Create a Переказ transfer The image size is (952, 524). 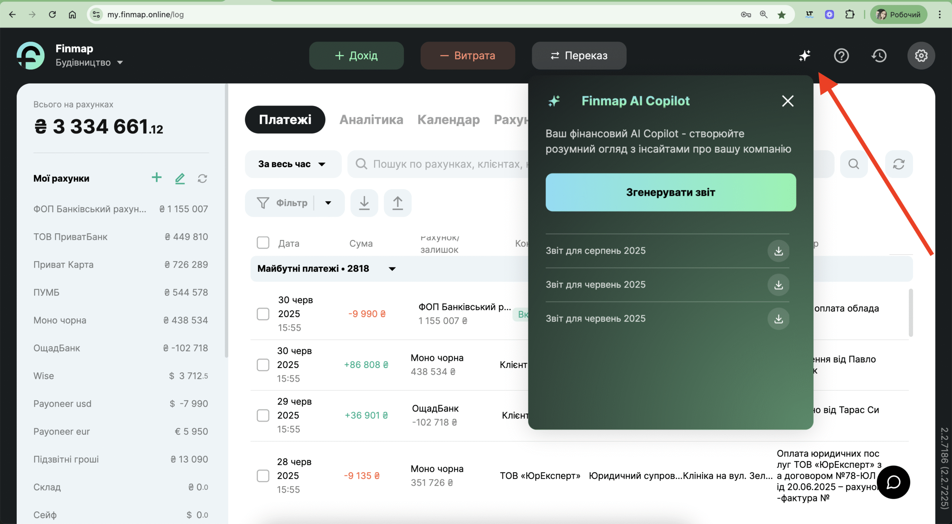coord(579,56)
